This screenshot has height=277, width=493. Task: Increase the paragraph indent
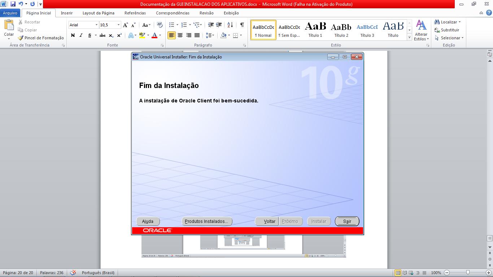coord(218,25)
